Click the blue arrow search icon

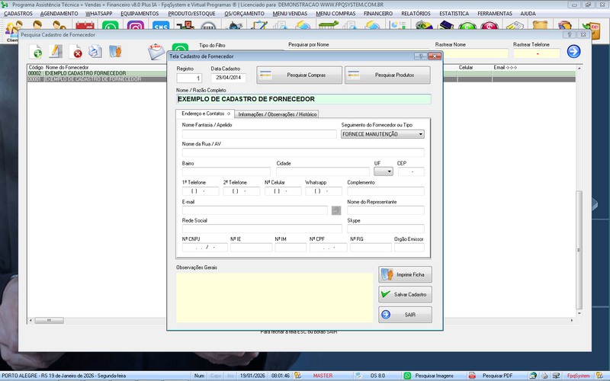click(x=573, y=52)
